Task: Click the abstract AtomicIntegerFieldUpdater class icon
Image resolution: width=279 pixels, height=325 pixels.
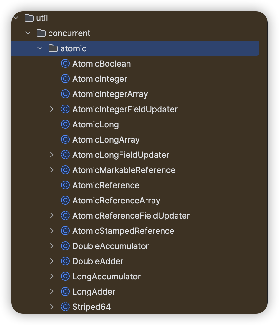Action: pyautogui.click(x=65, y=109)
